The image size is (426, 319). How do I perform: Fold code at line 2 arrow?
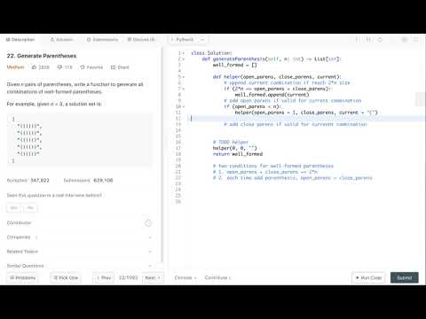click(184, 59)
